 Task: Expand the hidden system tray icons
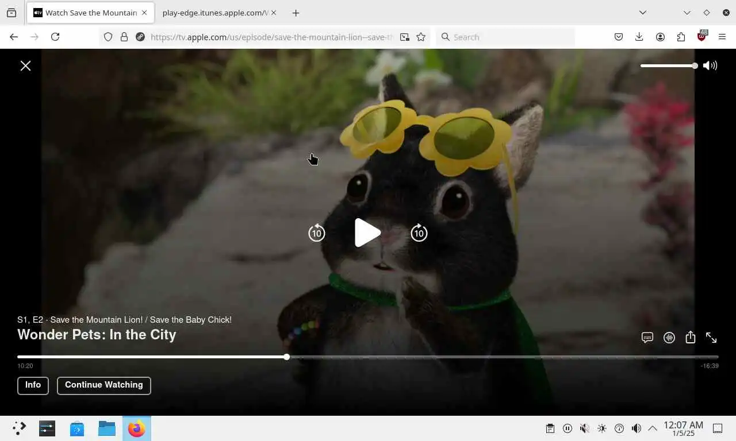[653, 428]
